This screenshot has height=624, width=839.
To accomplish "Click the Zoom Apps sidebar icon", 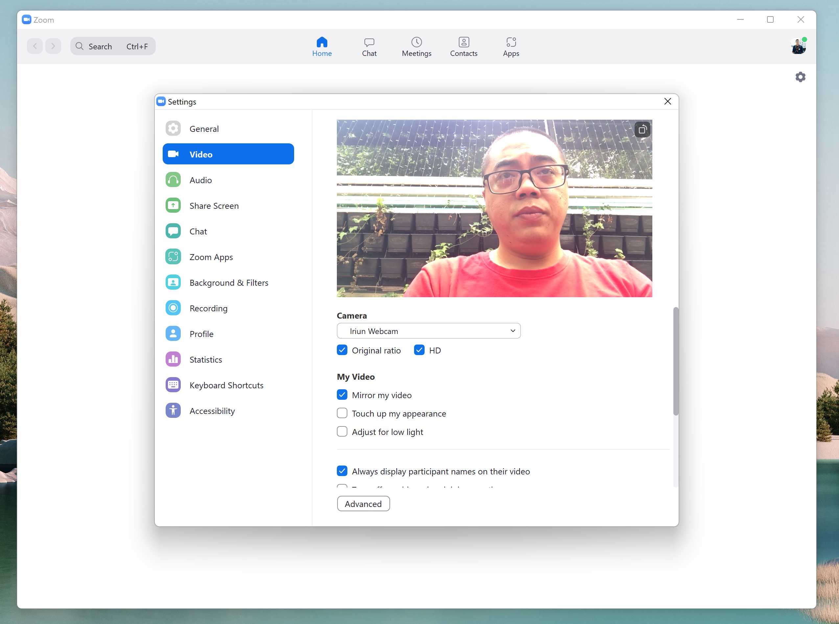I will pos(173,257).
